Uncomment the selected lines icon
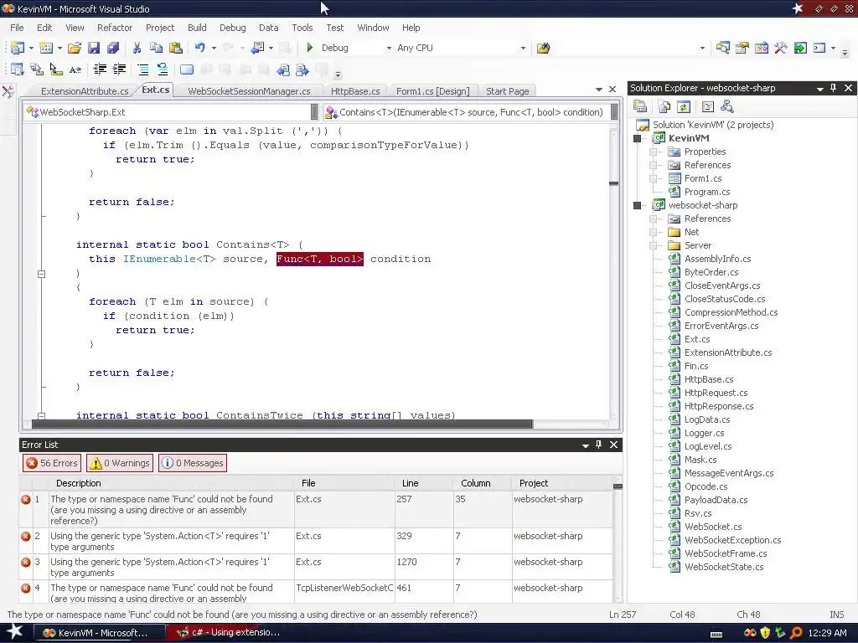This screenshot has height=643, width=858. point(163,69)
